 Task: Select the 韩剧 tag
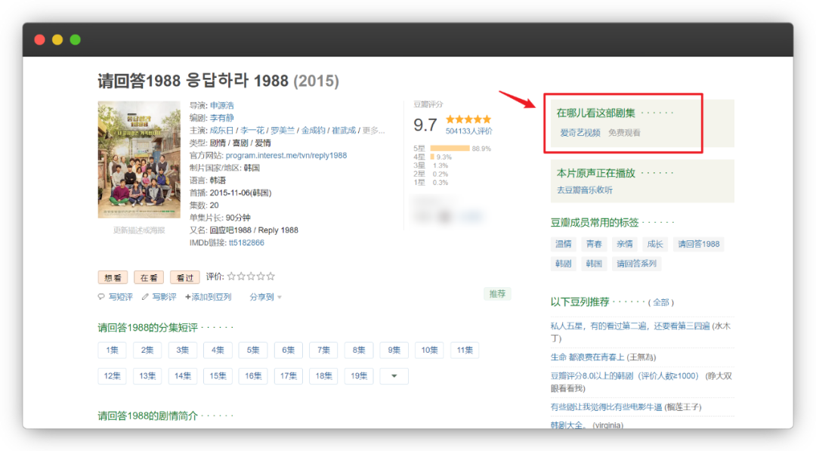tap(563, 264)
